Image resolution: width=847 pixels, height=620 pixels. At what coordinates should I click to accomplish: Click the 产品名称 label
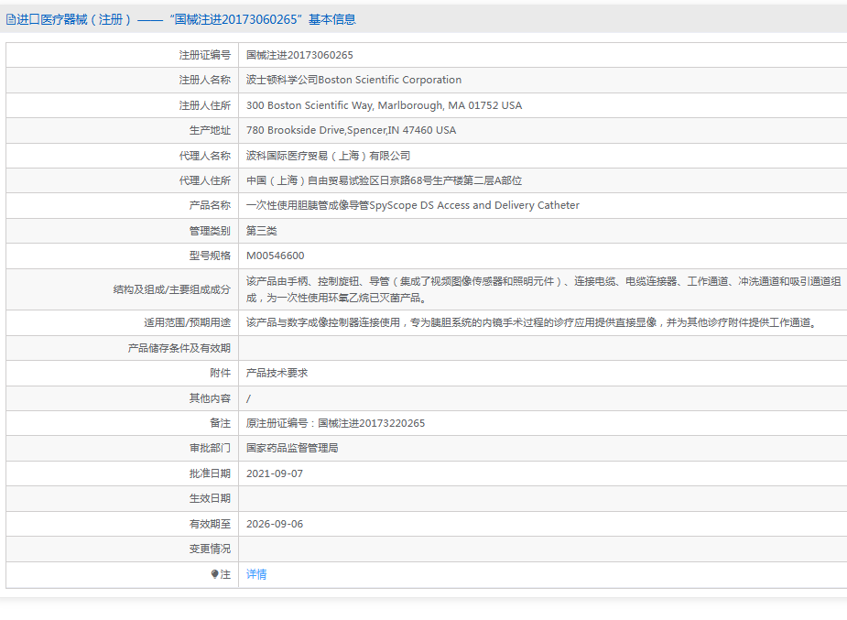click(x=210, y=205)
